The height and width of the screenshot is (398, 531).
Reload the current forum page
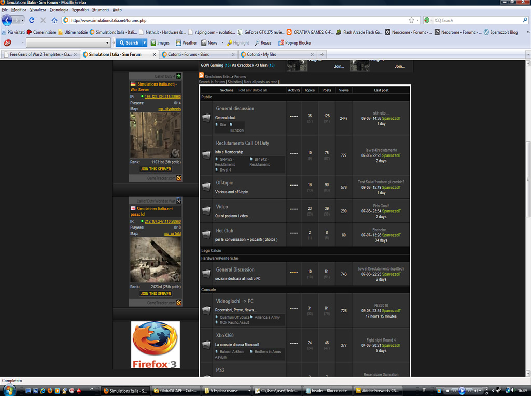coord(32,20)
